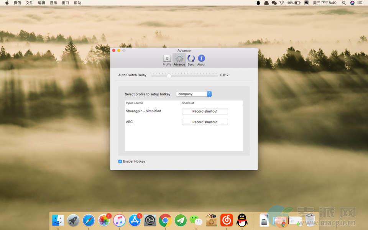Open Siri from the menu bar
Image resolution: width=368 pixels, height=230 pixels.
click(352, 3)
